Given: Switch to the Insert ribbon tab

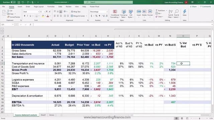Looking at the screenshot, I should click(x=20, y=7).
